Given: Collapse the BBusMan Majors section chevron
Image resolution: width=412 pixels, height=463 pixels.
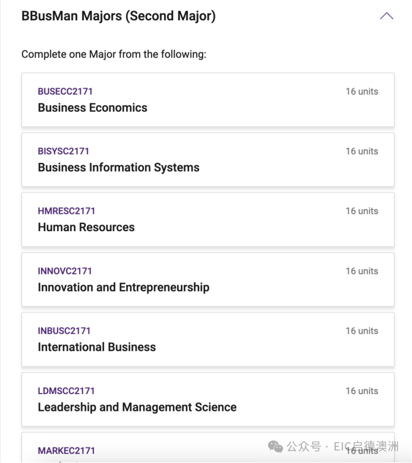Looking at the screenshot, I should pyautogui.click(x=386, y=16).
